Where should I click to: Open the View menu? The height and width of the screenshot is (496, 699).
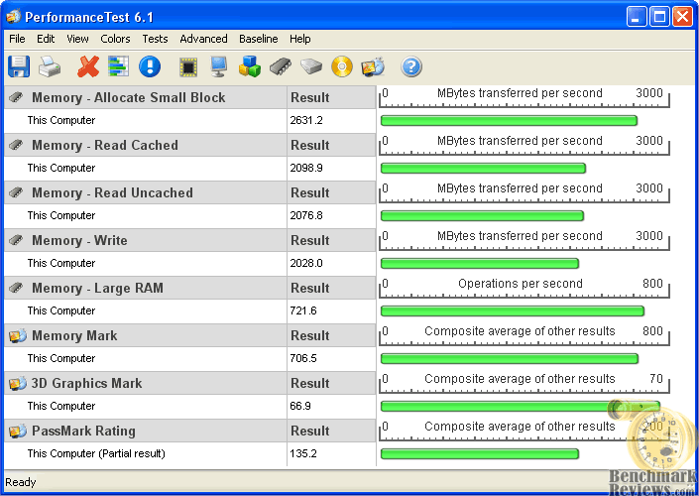[x=77, y=39]
